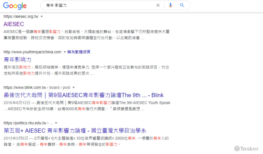Click the blink.com.tw breadcrumb URL
Image resolution: width=263 pixels, height=154 pixels.
pos(37,88)
